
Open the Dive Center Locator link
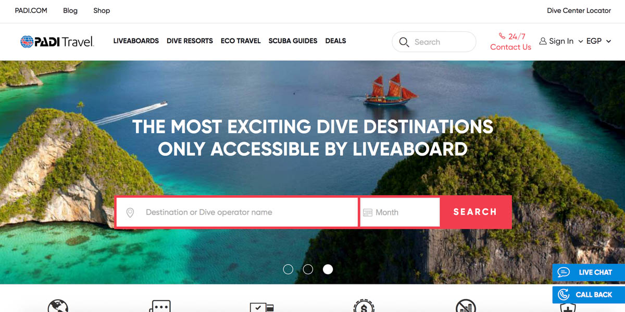(x=579, y=10)
